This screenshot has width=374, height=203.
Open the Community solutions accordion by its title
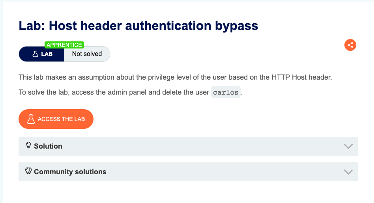[x=70, y=172]
